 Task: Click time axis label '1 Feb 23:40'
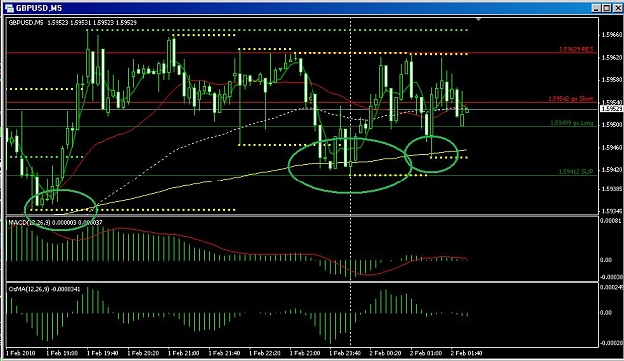tap(345, 353)
